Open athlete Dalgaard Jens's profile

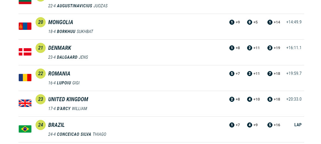72,57
